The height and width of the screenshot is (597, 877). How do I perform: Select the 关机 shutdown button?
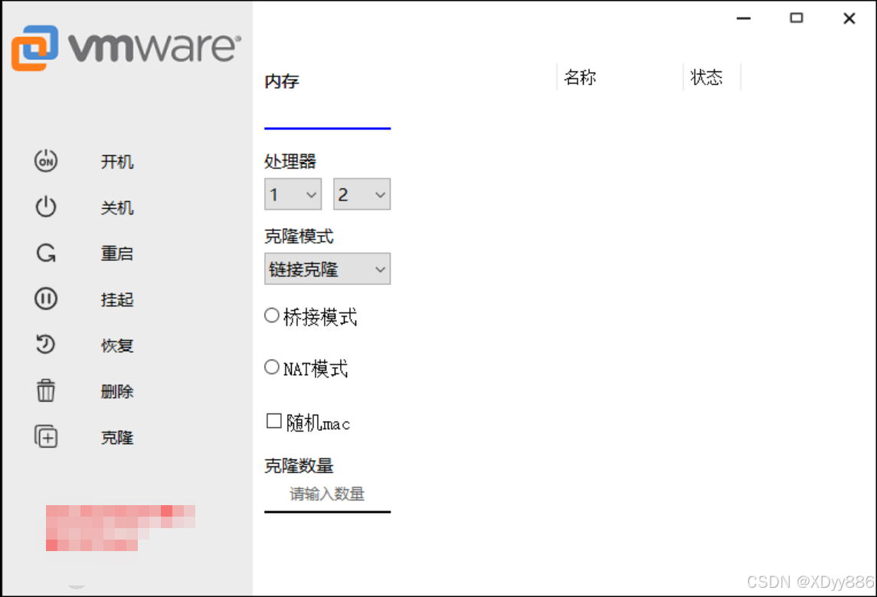(117, 207)
